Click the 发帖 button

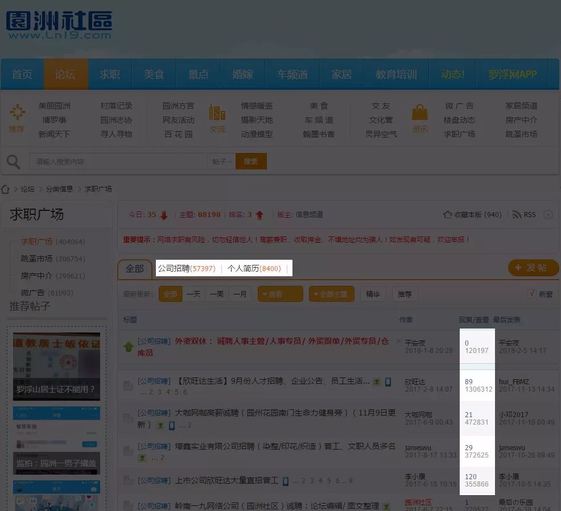(533, 268)
